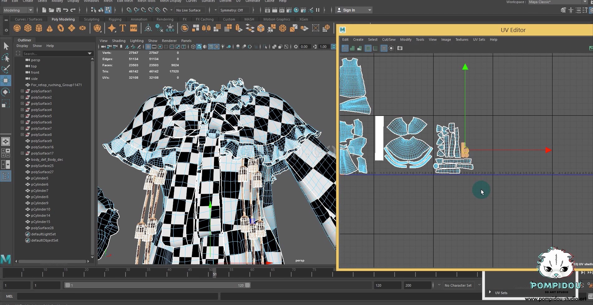Toggle the viewport grid display
The image size is (593, 305).
tap(148, 47)
